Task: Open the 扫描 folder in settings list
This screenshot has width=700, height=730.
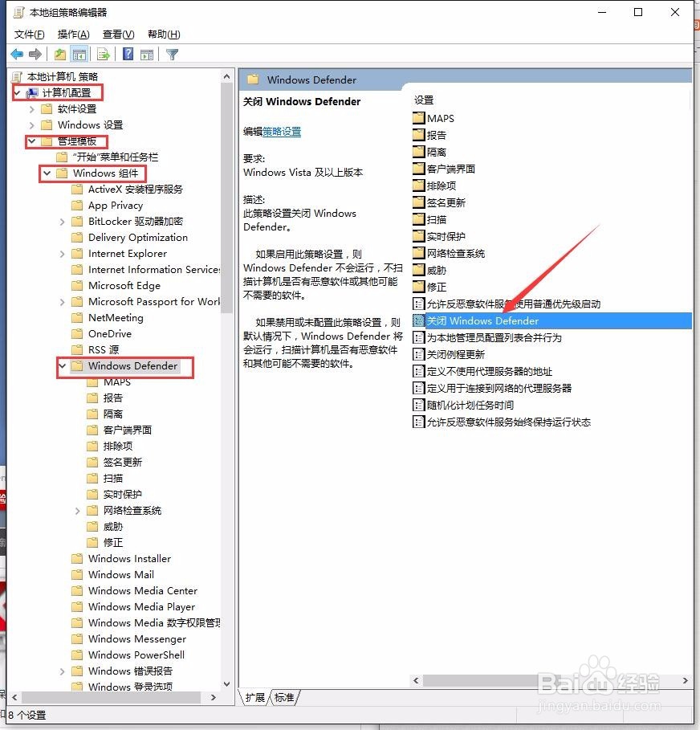Action: pyautogui.click(x=429, y=219)
